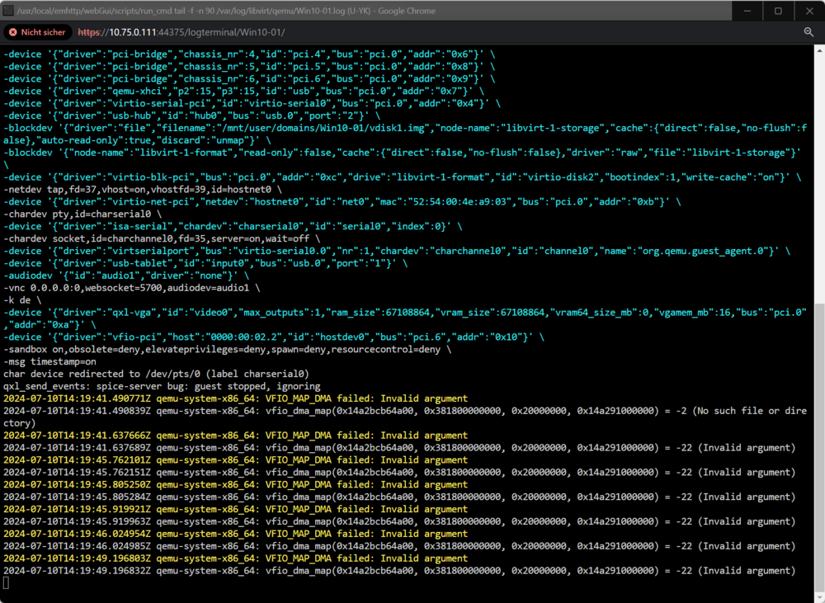
Task: Click the first VFIO_MAP_DMA failed yellow line
Action: [x=235, y=398]
